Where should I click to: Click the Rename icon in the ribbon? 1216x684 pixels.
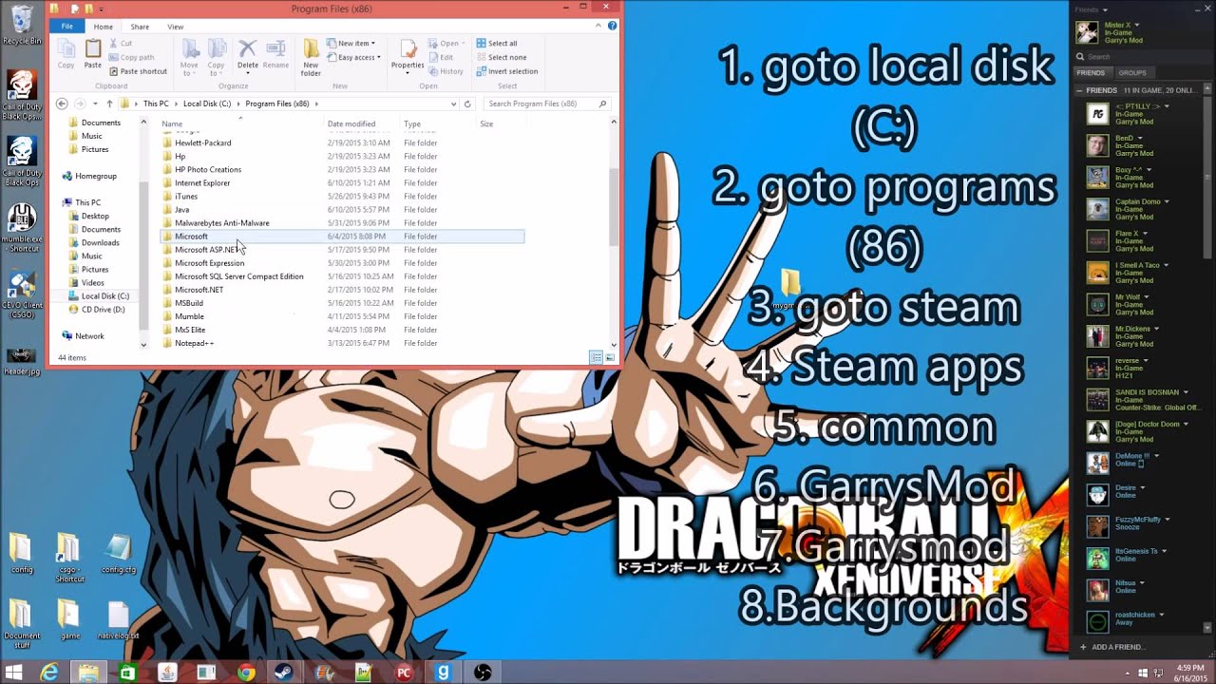[275, 54]
